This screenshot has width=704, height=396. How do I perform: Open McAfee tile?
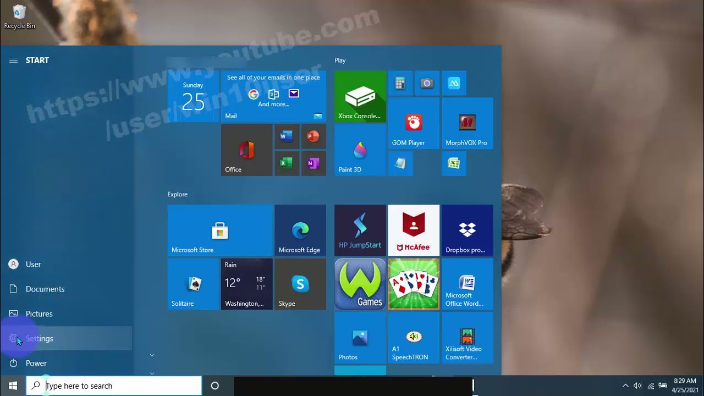click(x=414, y=230)
